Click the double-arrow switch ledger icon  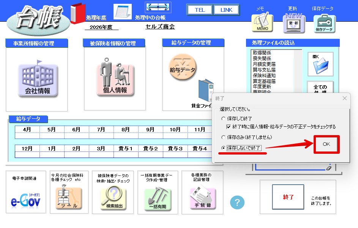[x=158, y=7]
